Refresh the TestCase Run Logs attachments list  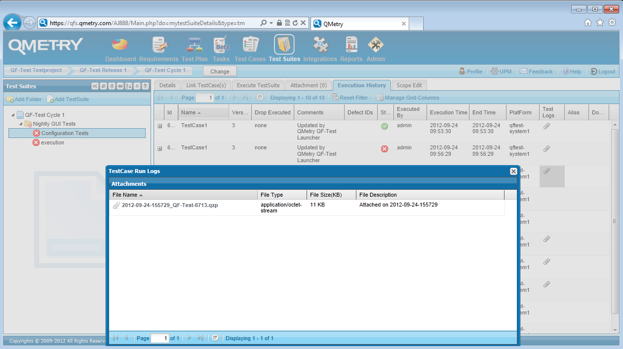[215, 338]
